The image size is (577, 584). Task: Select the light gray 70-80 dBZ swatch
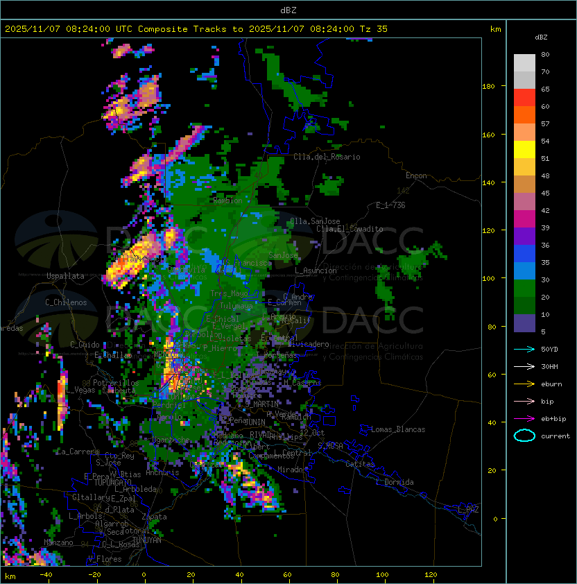[524, 63]
